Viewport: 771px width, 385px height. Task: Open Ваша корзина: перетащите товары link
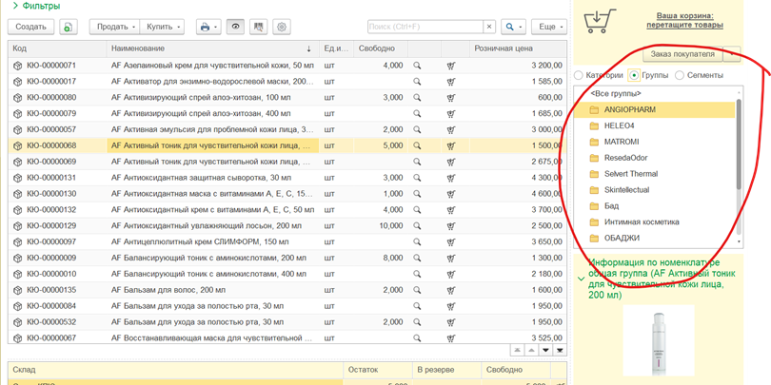[684, 21]
